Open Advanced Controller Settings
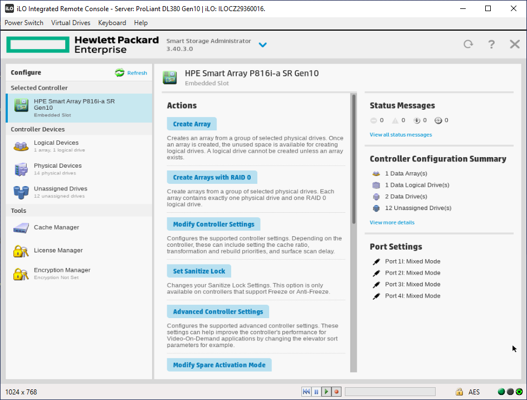 click(218, 311)
